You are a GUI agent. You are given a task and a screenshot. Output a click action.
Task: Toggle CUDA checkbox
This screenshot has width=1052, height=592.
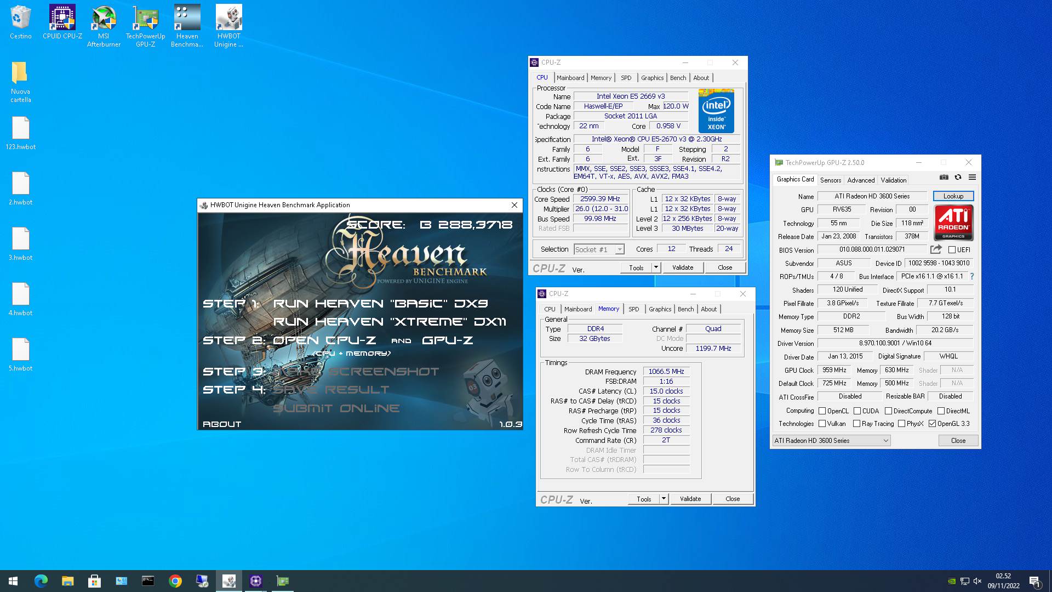pos(857,411)
